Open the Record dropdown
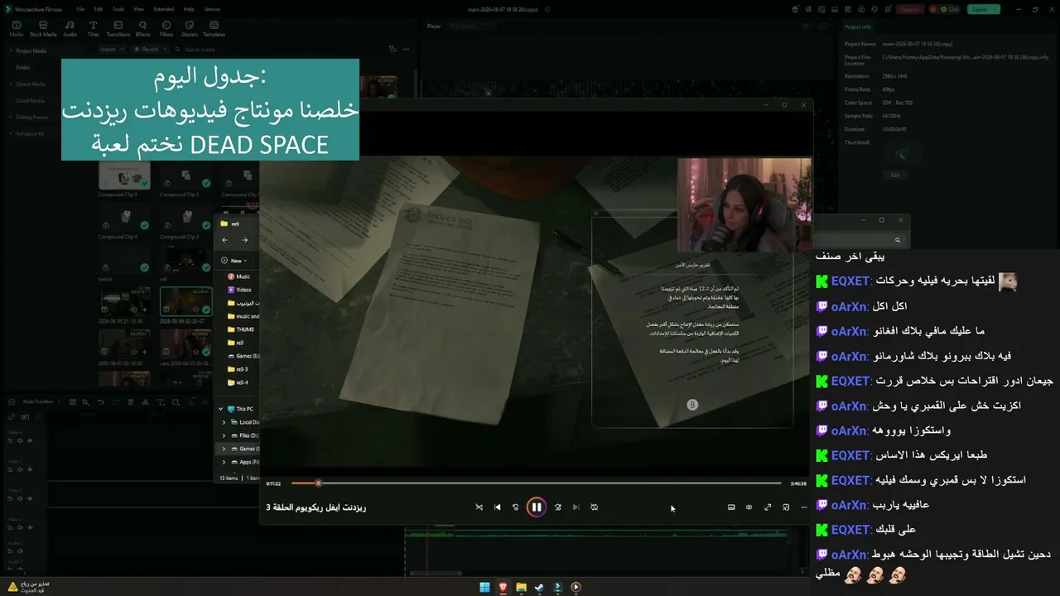Image resolution: width=1060 pixels, height=596 pixels. 150,50
